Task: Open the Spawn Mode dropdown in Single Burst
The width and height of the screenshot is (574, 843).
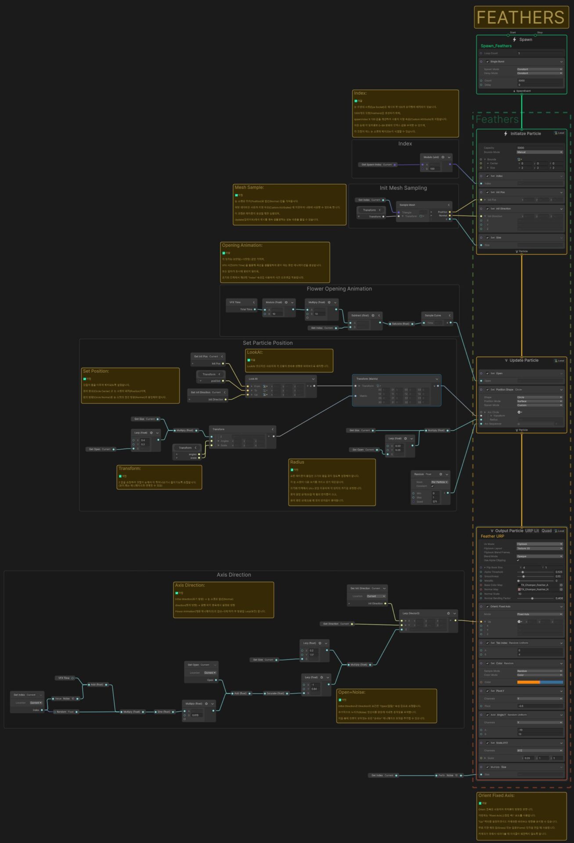Action: coord(539,69)
